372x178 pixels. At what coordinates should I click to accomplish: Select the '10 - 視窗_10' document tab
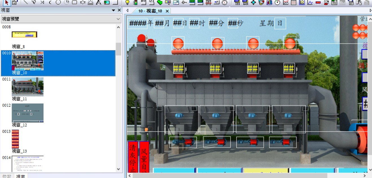(150, 11)
